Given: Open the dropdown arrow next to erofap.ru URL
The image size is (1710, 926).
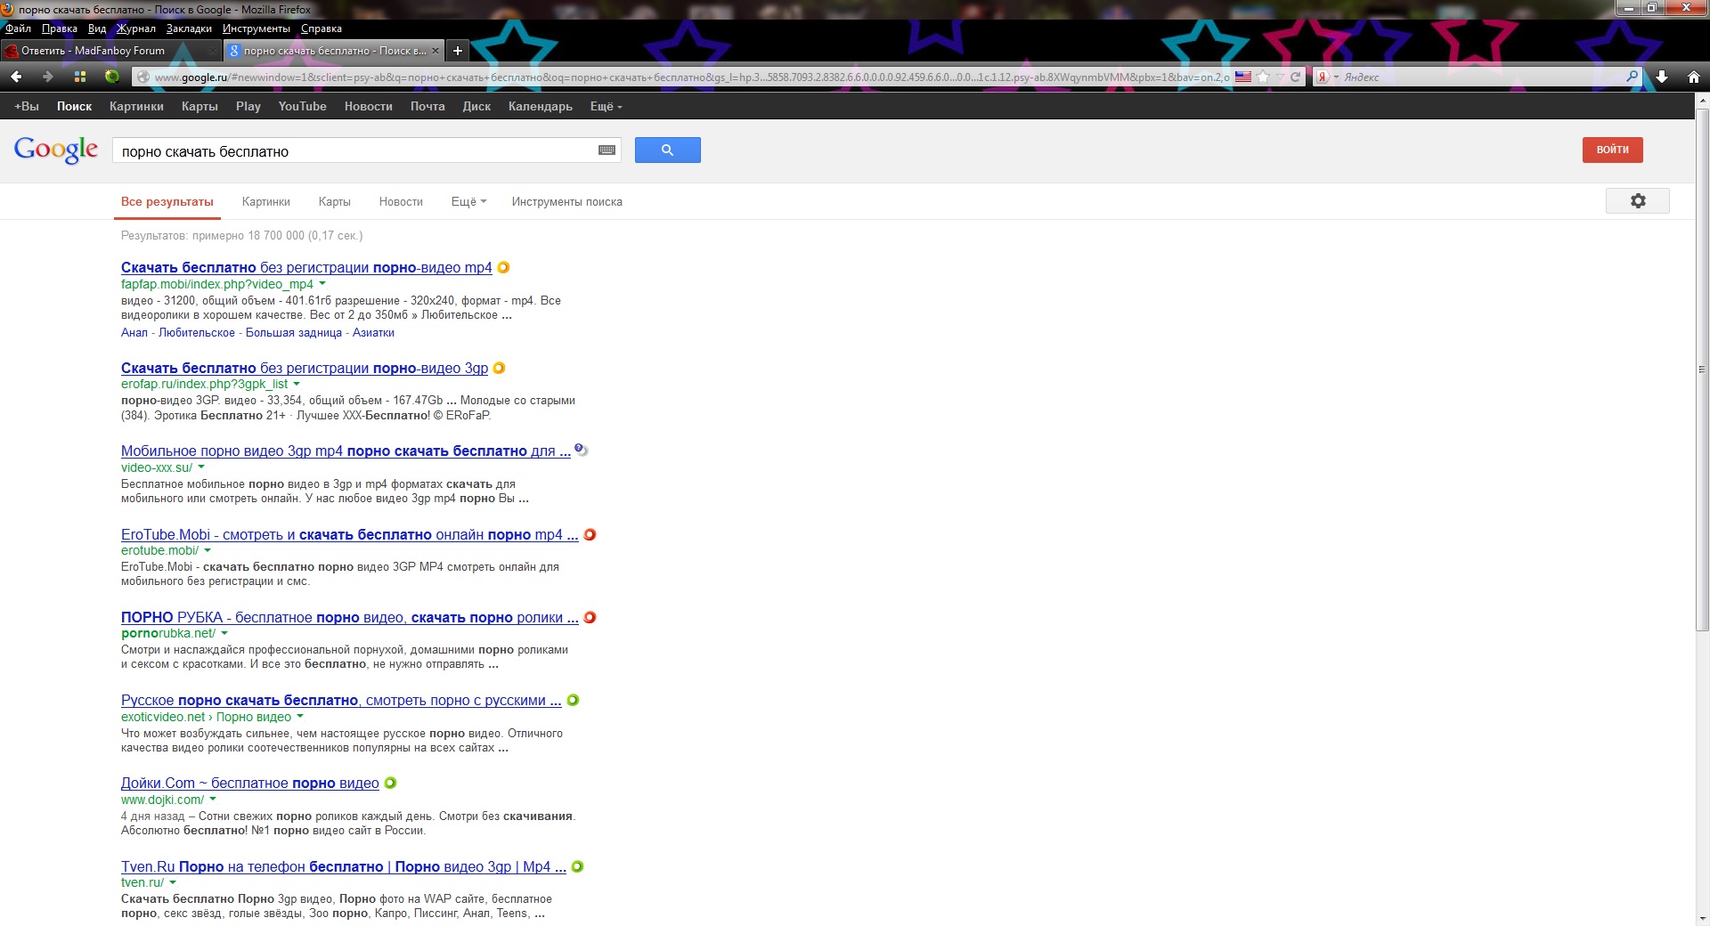Looking at the screenshot, I should (x=297, y=384).
